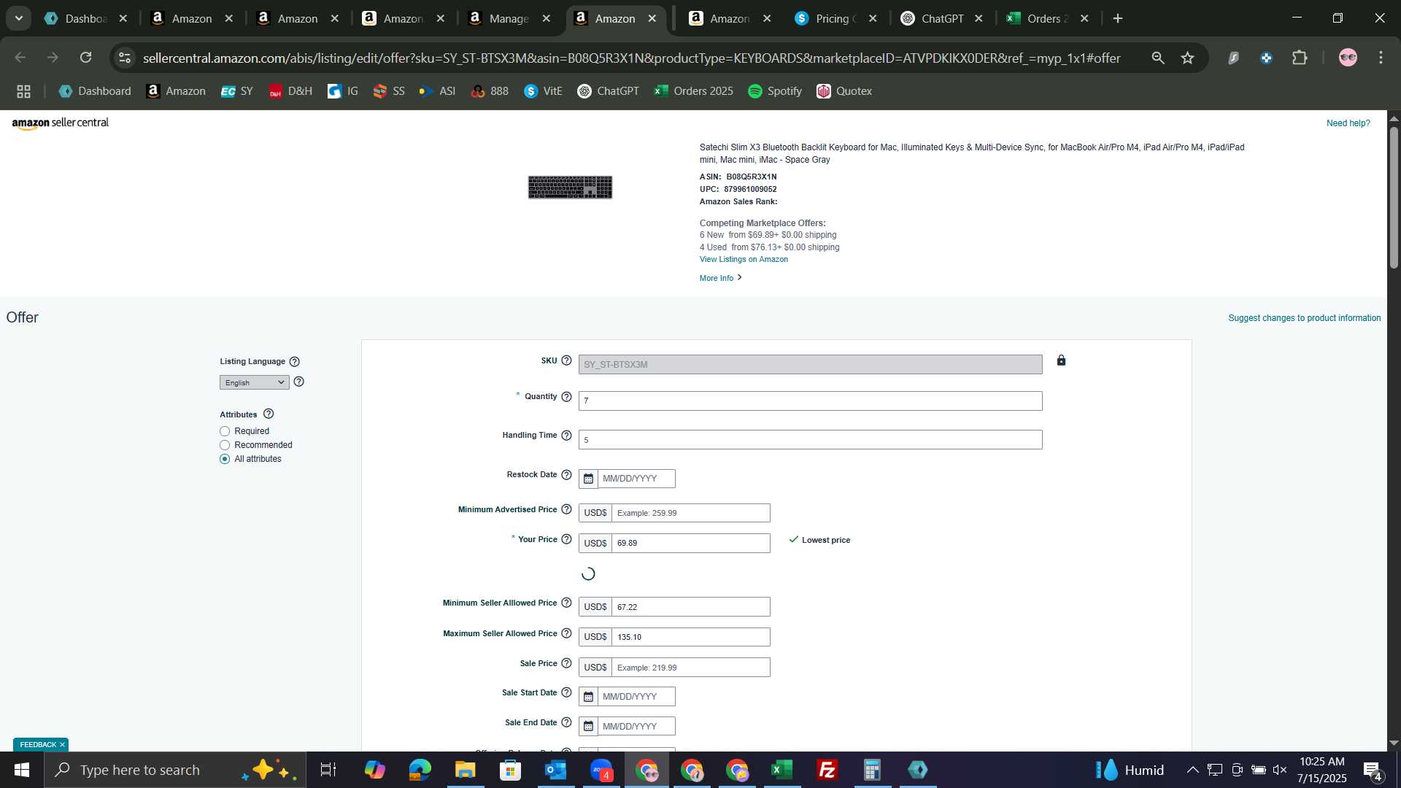This screenshot has width=1401, height=788.
Task: Open Minimum Advertised Price help icon
Action: (566, 509)
